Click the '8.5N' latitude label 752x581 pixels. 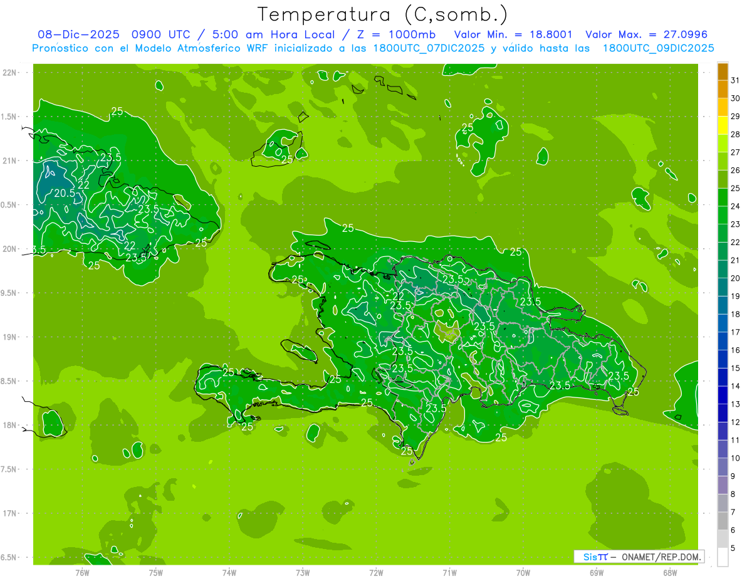pyautogui.click(x=9, y=381)
